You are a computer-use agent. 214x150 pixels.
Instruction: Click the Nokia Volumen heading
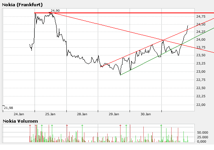(x=20, y=121)
